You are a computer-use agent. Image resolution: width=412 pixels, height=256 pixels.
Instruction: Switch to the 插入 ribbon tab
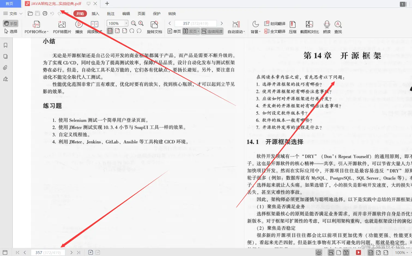(95, 13)
